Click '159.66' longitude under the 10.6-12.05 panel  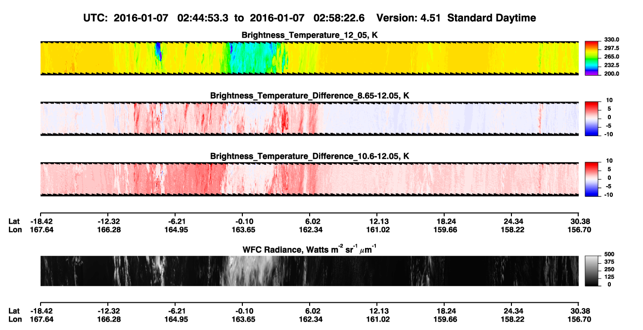[x=445, y=230]
